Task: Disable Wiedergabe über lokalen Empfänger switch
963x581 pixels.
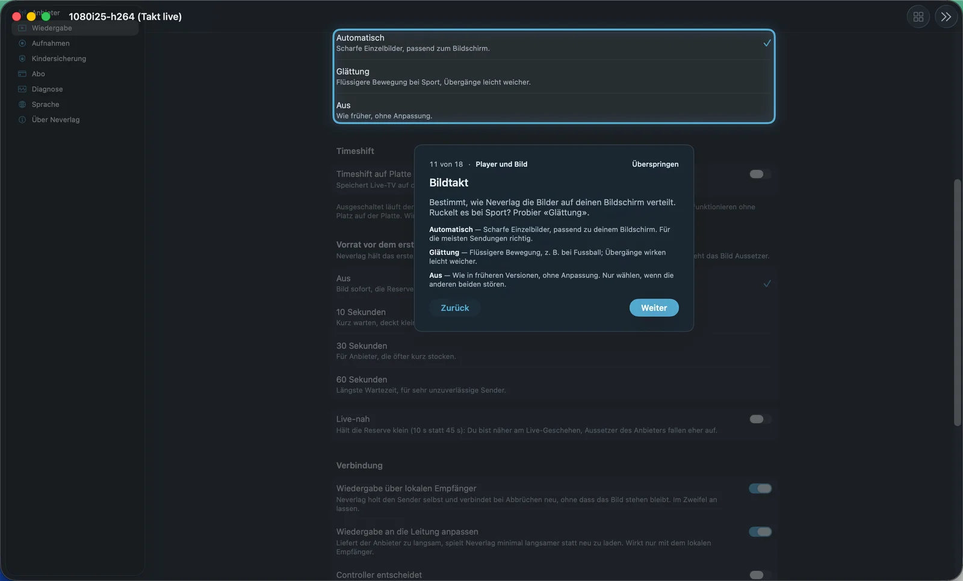Action: coord(760,488)
